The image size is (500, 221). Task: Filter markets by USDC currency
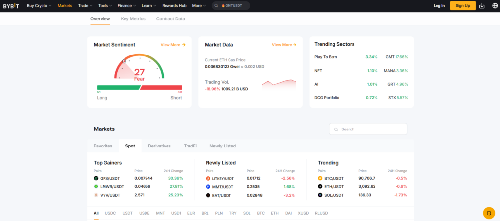coord(110,213)
